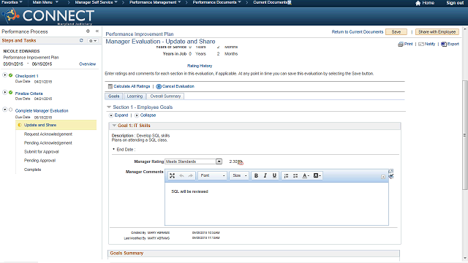
Task: Click the Cancel Evaluation X icon
Action: click(x=159, y=86)
